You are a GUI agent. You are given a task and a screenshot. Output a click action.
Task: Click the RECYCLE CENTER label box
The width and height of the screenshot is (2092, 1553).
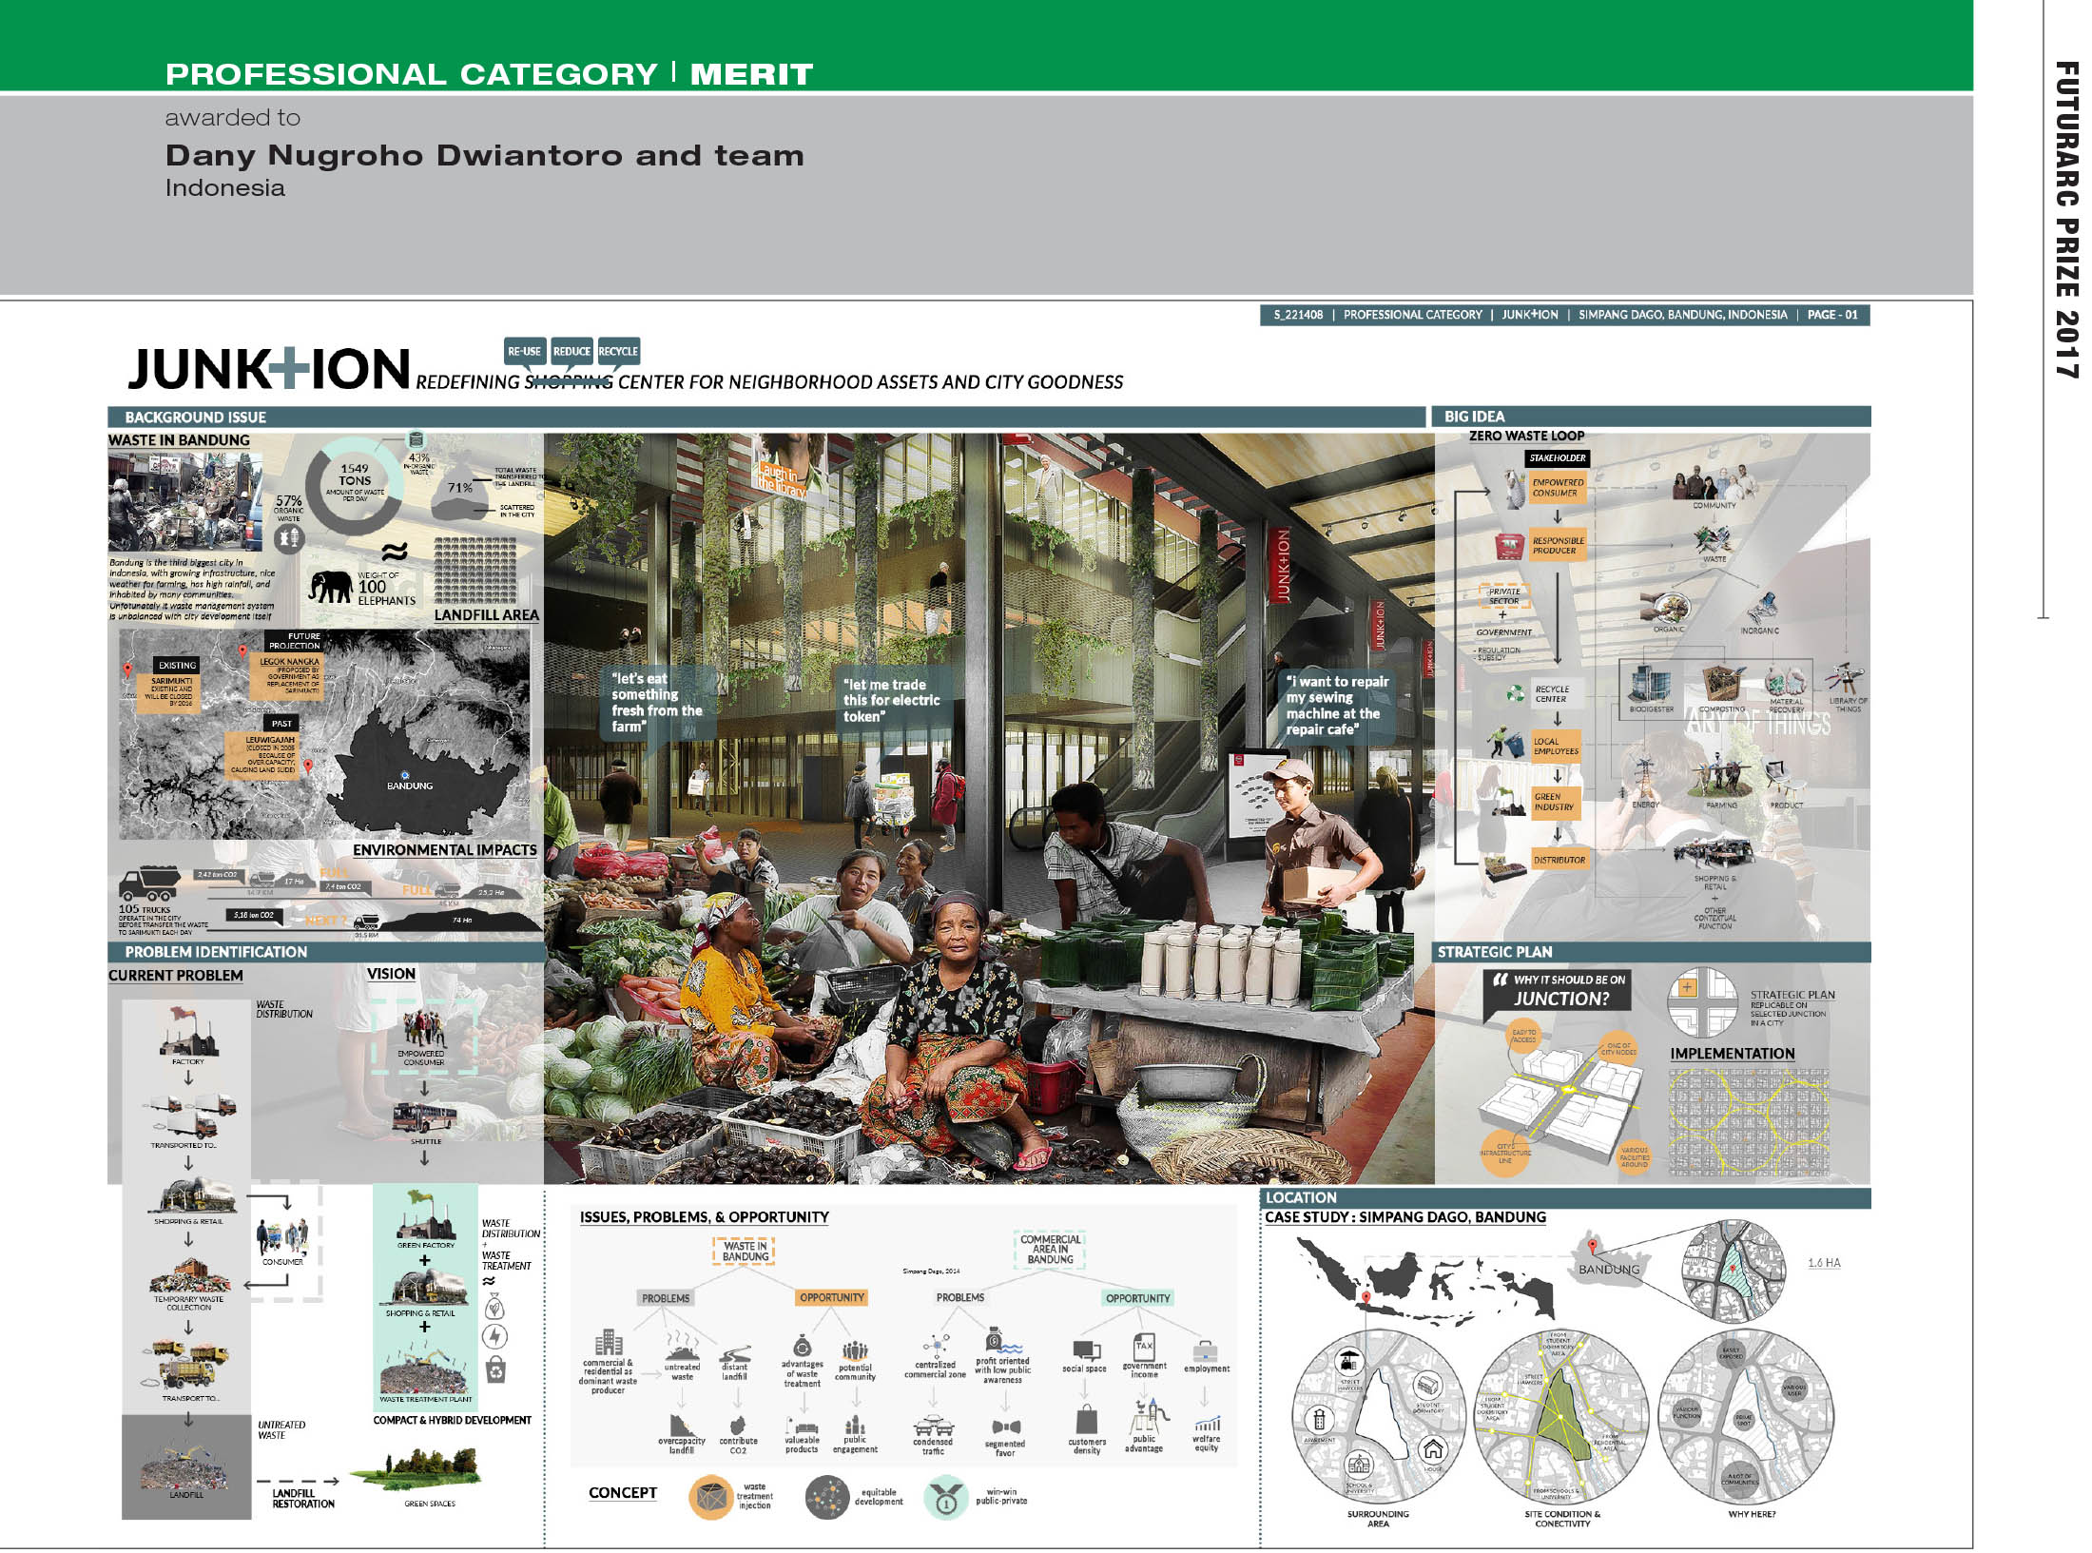(x=1556, y=693)
